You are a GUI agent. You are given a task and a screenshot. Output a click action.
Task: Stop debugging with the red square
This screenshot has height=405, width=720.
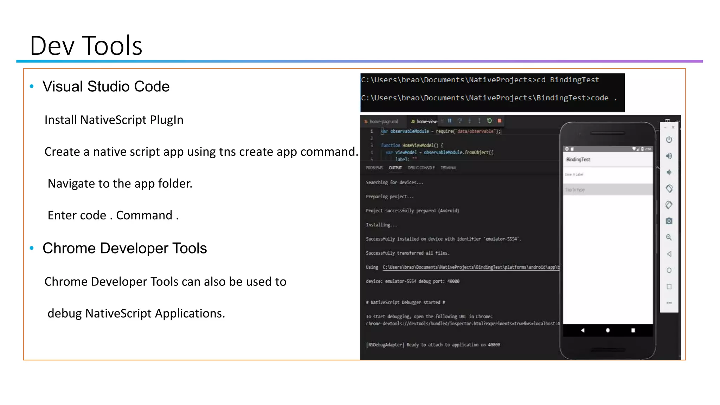click(499, 121)
